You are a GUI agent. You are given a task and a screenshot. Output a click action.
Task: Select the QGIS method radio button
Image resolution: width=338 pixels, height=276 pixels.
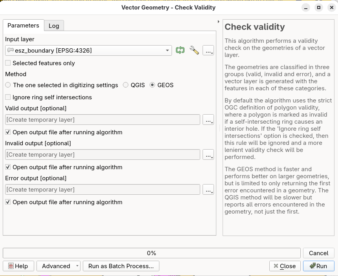pos(126,85)
